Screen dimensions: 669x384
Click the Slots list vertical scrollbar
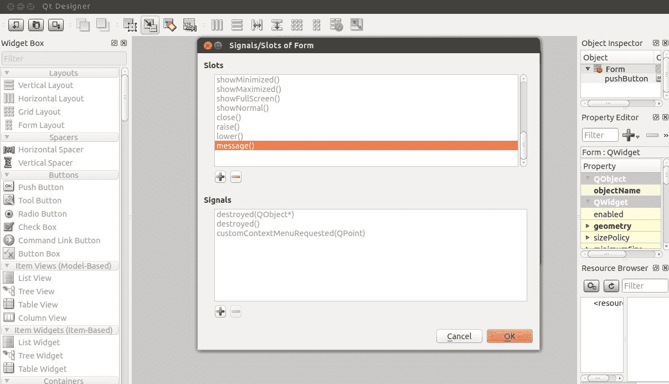click(x=523, y=140)
